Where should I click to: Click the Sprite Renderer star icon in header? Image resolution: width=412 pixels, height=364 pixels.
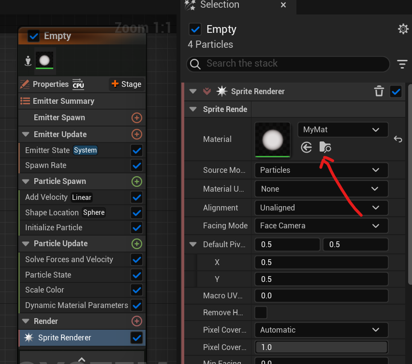coord(222,91)
